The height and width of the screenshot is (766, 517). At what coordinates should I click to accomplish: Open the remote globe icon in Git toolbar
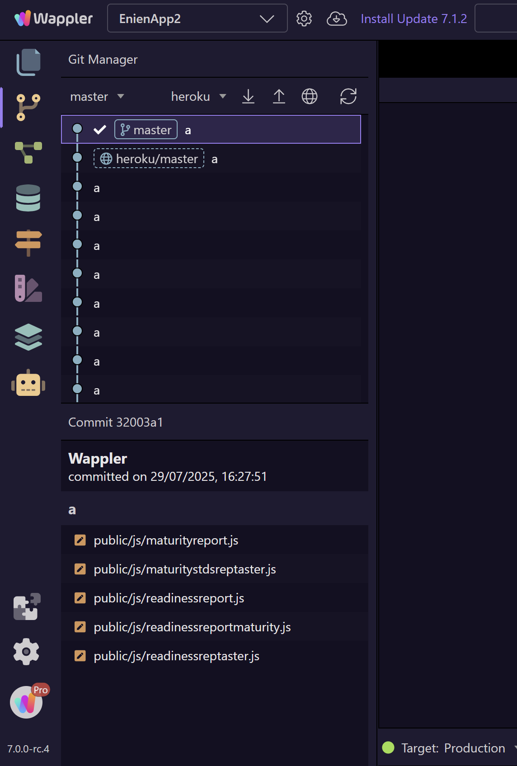pyautogui.click(x=310, y=96)
